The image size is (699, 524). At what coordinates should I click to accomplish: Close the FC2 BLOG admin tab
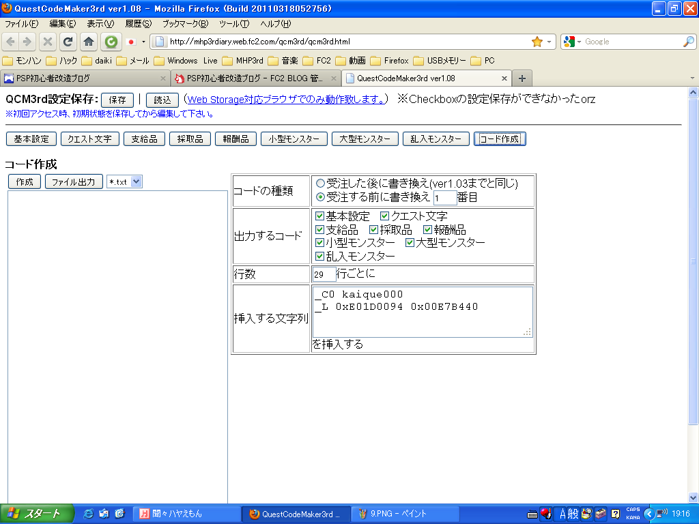coord(333,78)
